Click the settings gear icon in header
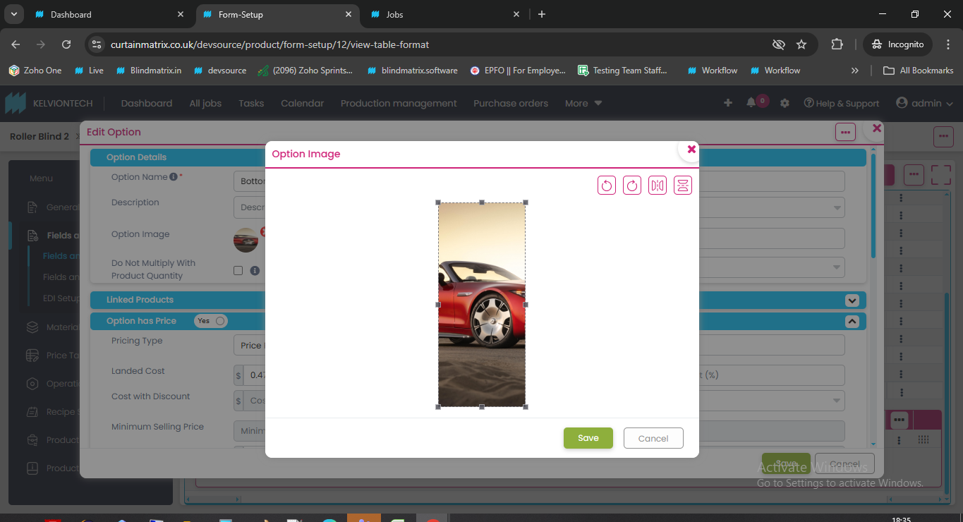This screenshot has height=522, width=963. (785, 103)
